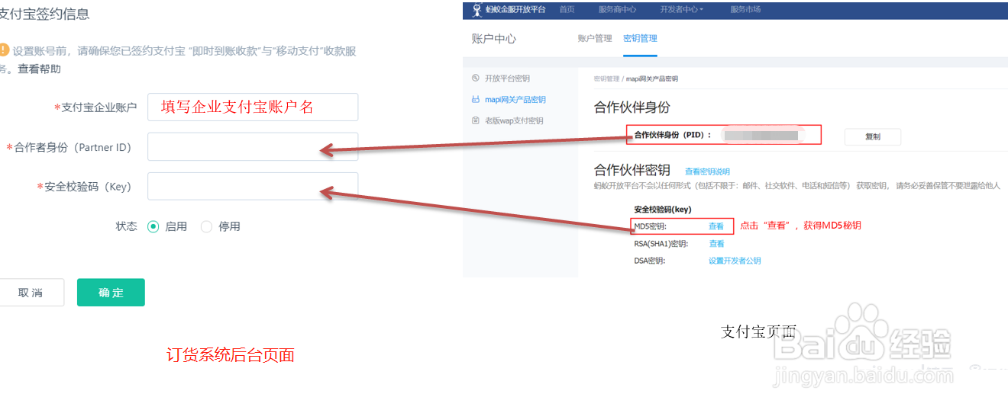Screen dimensions: 1008x410
Task: Click the 合作伙伴密钥 section heading
Action: coord(632,170)
